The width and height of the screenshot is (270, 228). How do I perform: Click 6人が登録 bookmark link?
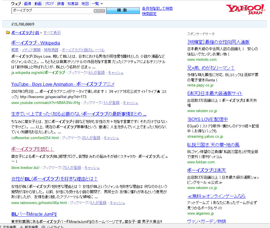click(97, 72)
